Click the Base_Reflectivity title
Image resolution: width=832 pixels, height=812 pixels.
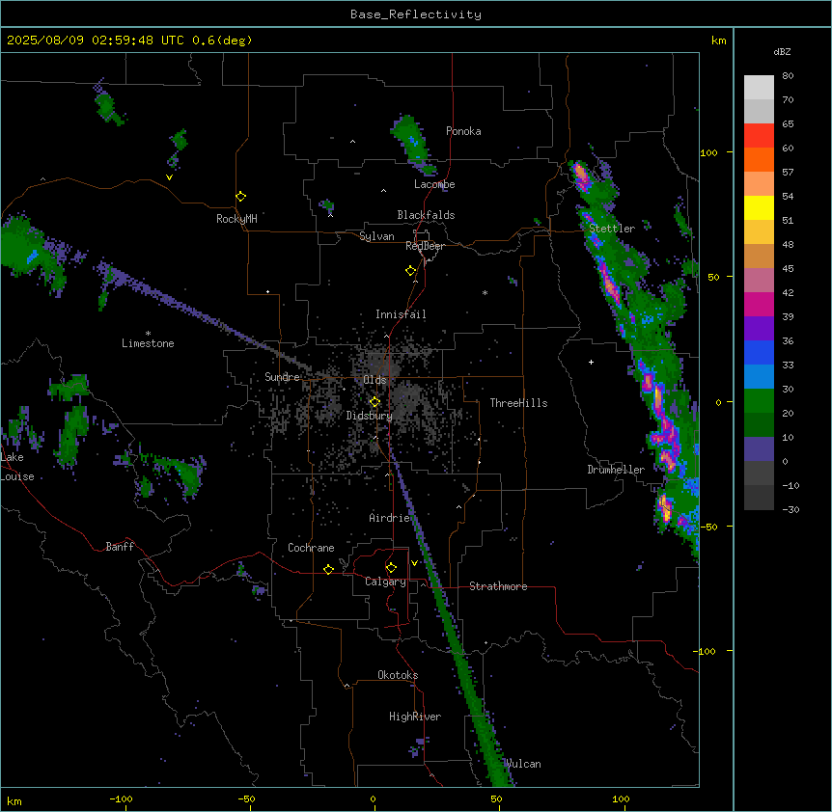416,14
